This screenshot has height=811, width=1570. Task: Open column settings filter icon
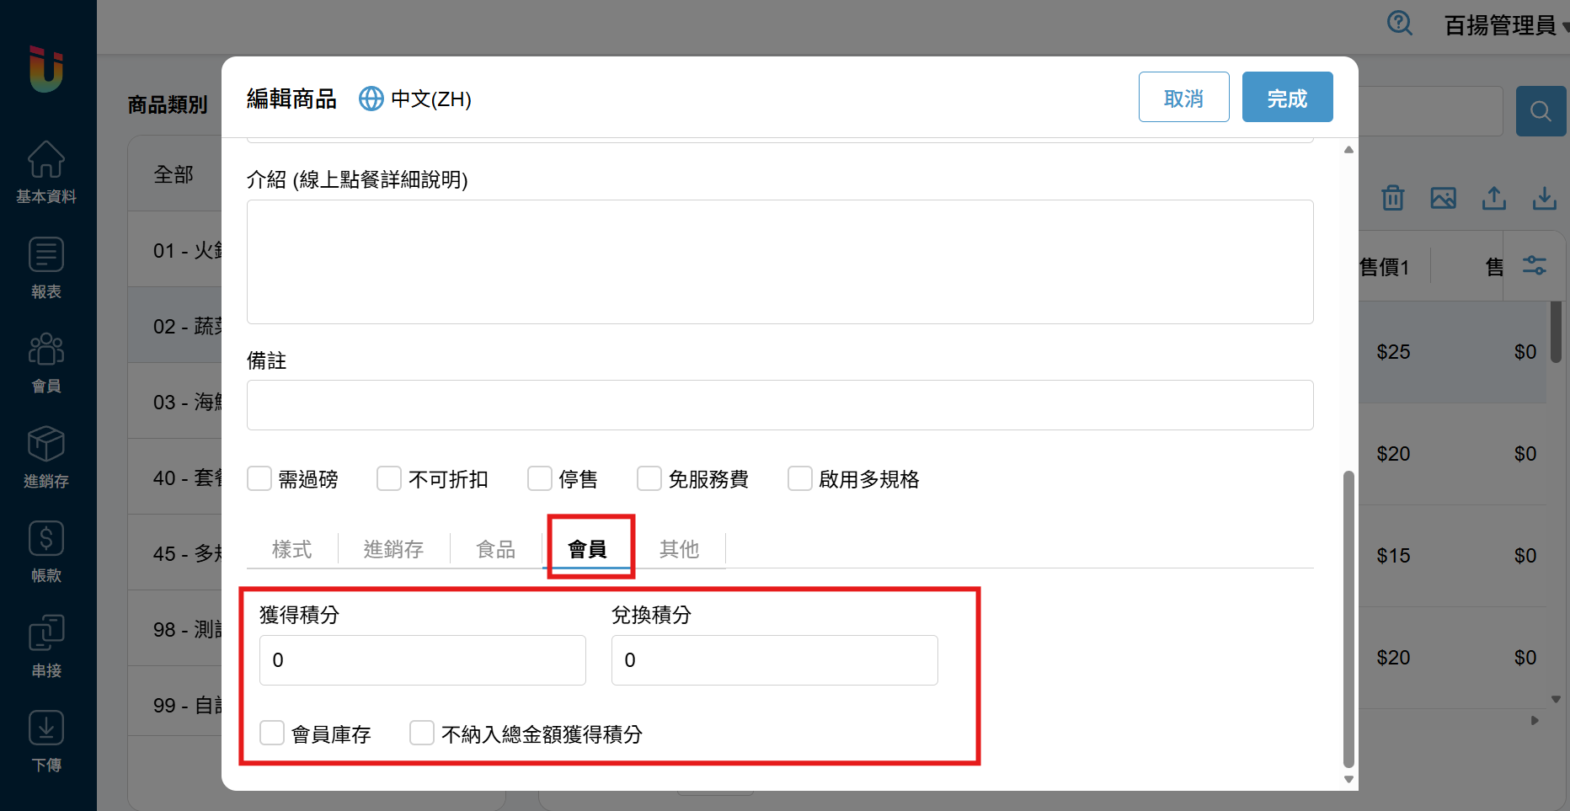pos(1534,266)
